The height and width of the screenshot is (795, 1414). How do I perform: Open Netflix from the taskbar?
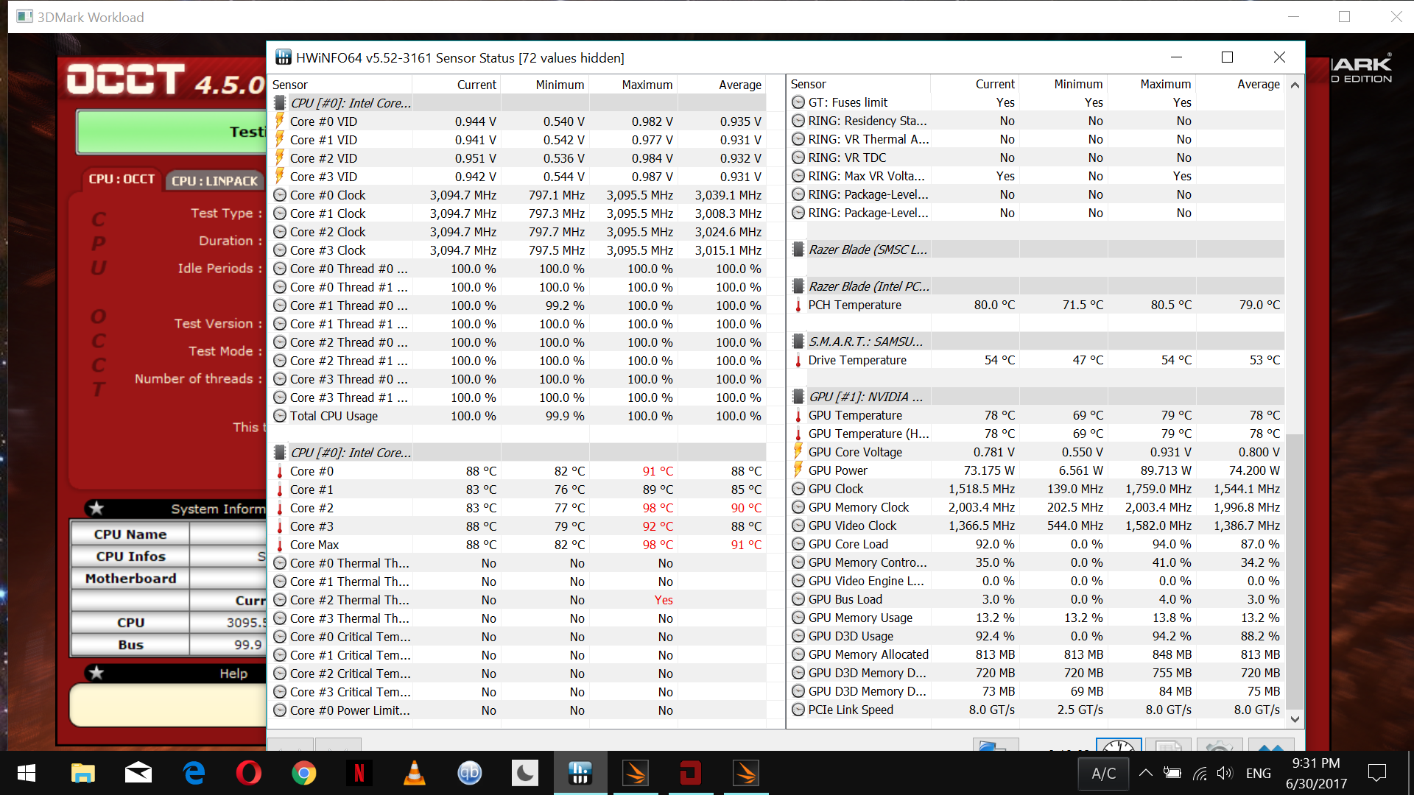pyautogui.click(x=359, y=773)
